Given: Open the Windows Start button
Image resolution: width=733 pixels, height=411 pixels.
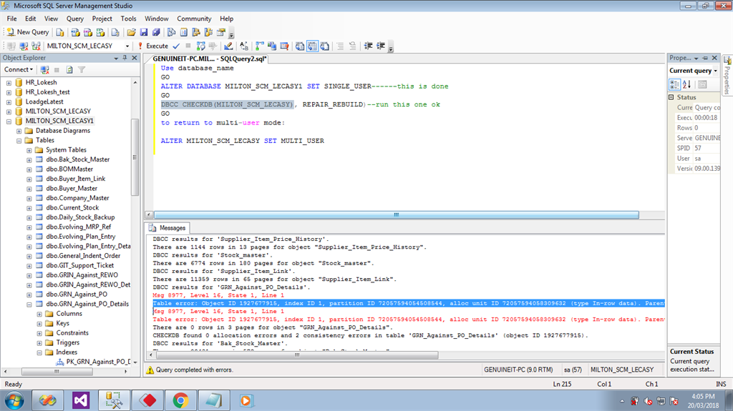Looking at the screenshot, I should pos(14,401).
